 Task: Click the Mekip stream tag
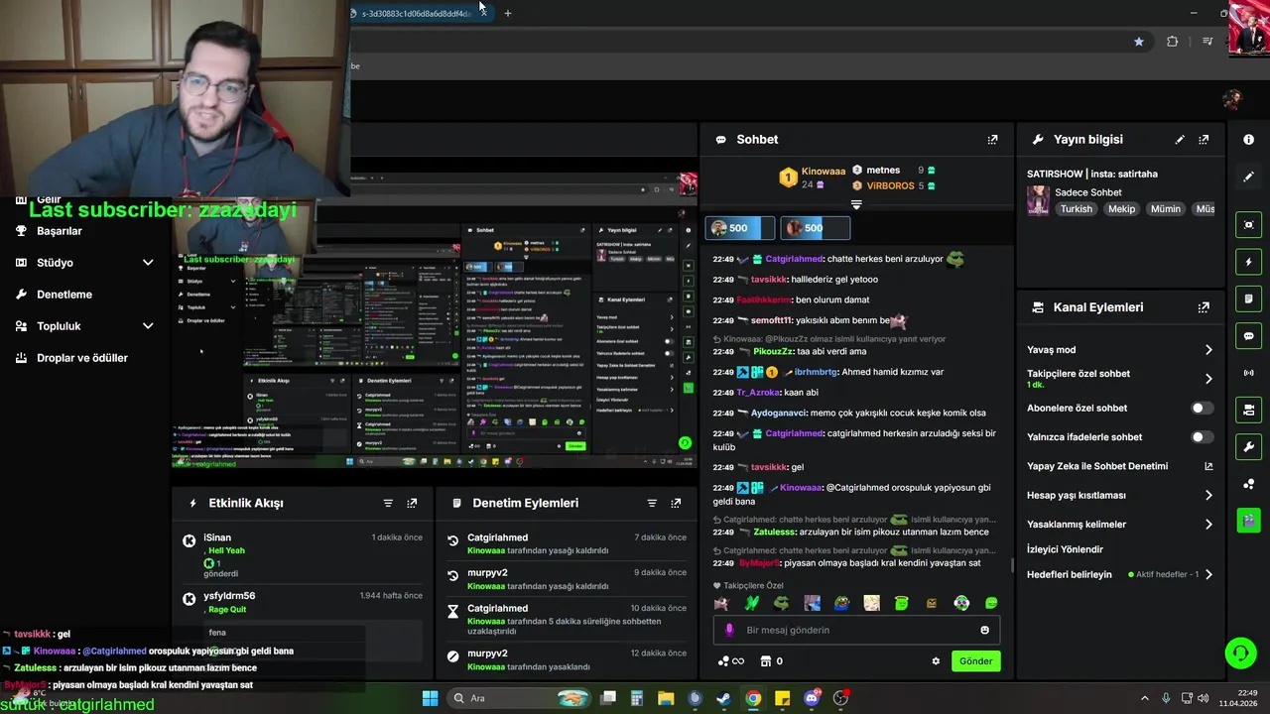pos(1121,209)
